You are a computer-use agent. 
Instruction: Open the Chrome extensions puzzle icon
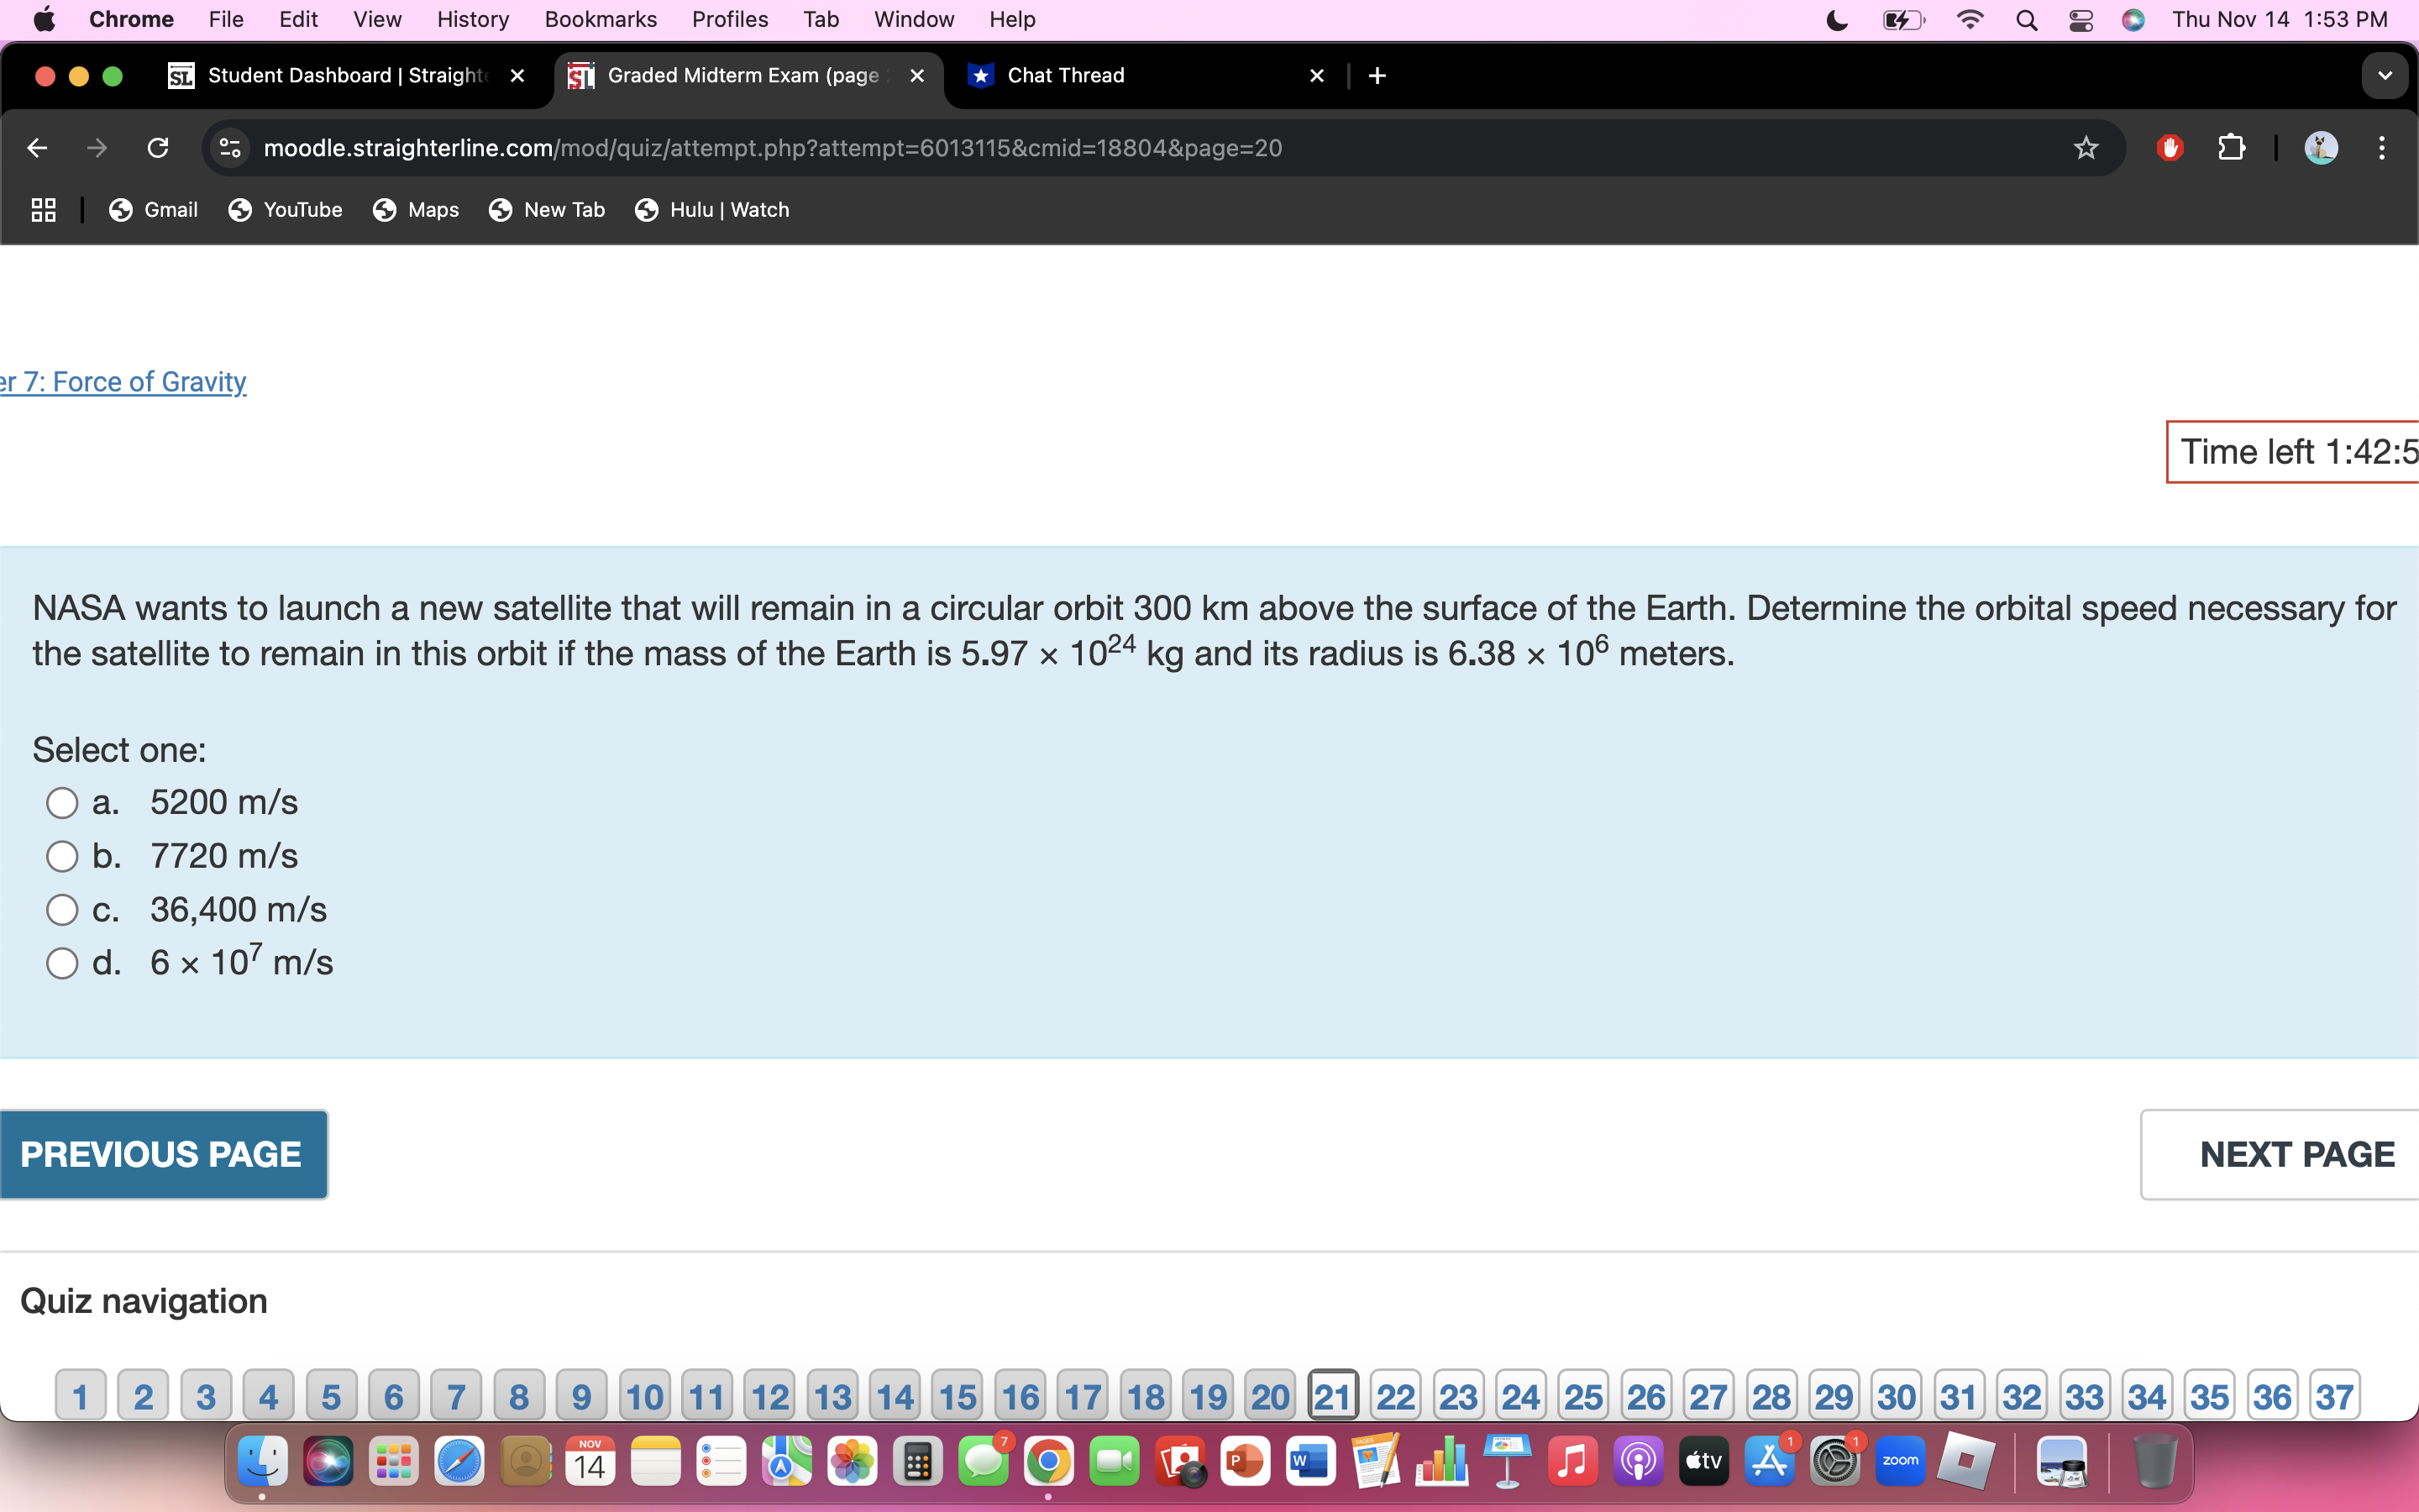coord(2231,147)
